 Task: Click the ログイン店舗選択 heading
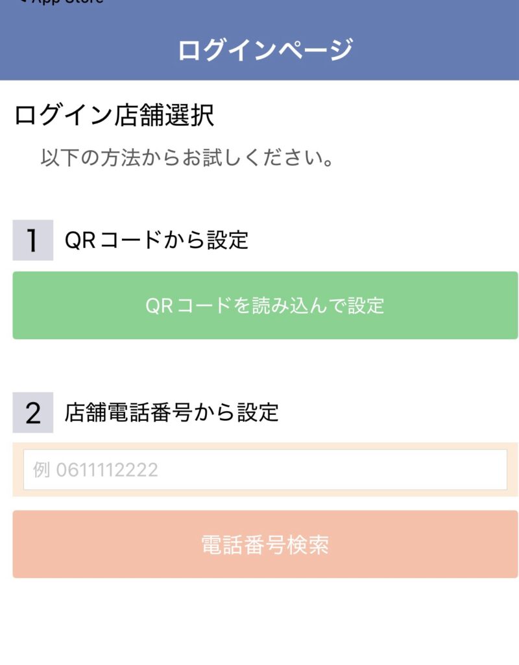pos(114,117)
